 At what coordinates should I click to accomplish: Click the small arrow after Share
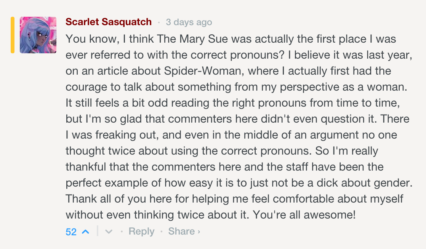point(199,231)
